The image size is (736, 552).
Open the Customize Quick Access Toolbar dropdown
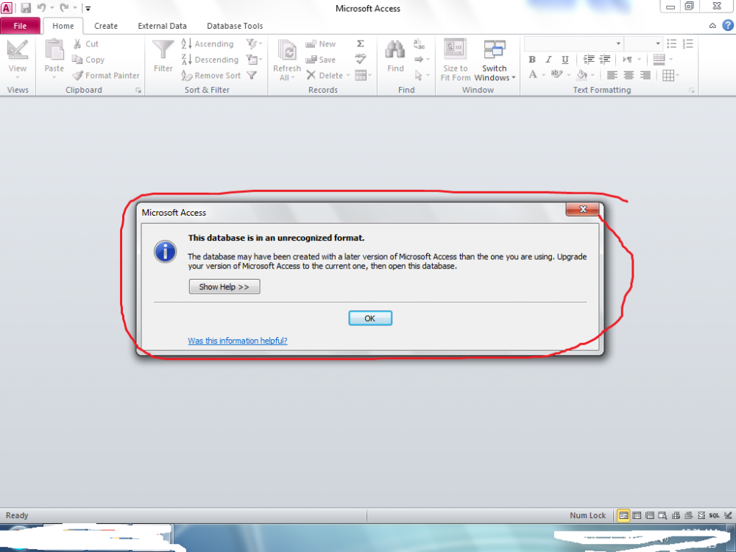[x=88, y=8]
